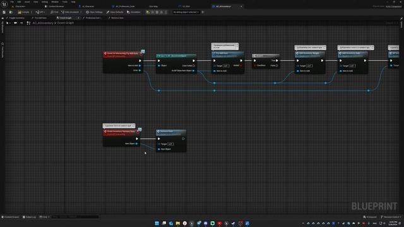Screen dimensions: 404x227
Task: Show hidden system tray icons
Action: coord(303,223)
